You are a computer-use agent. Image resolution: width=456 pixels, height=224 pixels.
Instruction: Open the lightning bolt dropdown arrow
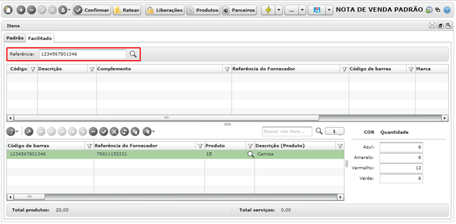coord(278,10)
